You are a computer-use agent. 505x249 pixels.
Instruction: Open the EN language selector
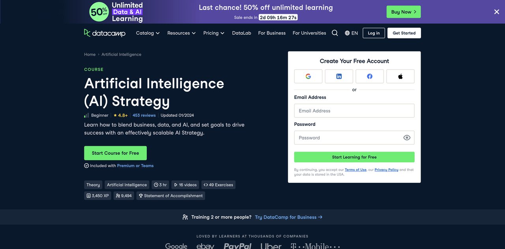(351, 33)
